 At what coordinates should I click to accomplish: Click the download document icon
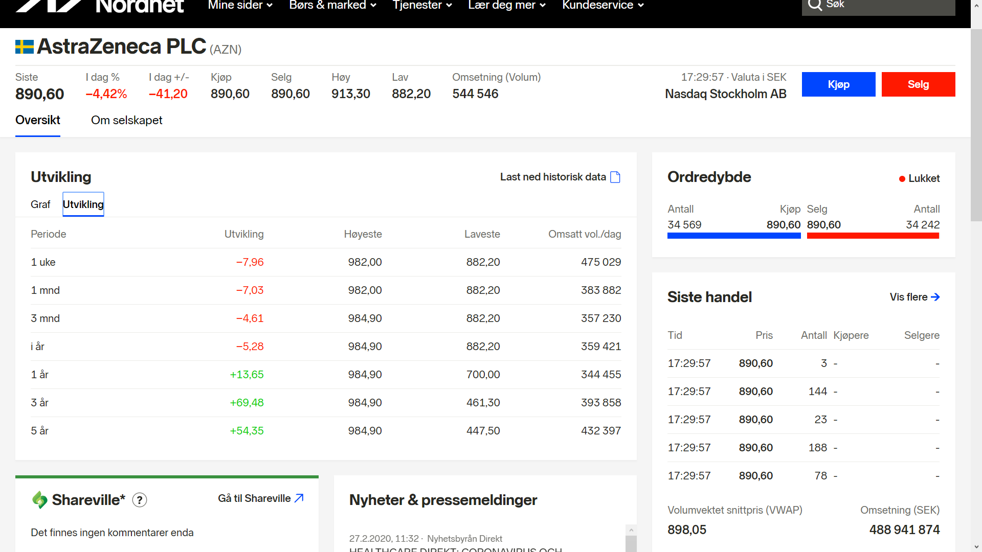(615, 177)
